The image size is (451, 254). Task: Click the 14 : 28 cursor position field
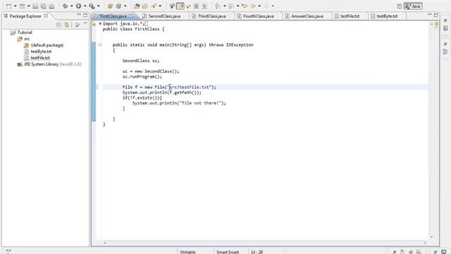click(x=257, y=252)
